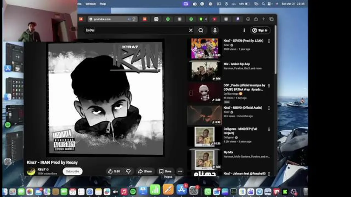The image size is (351, 197).
Task: Show battery status at 46%
Action: (244, 4)
